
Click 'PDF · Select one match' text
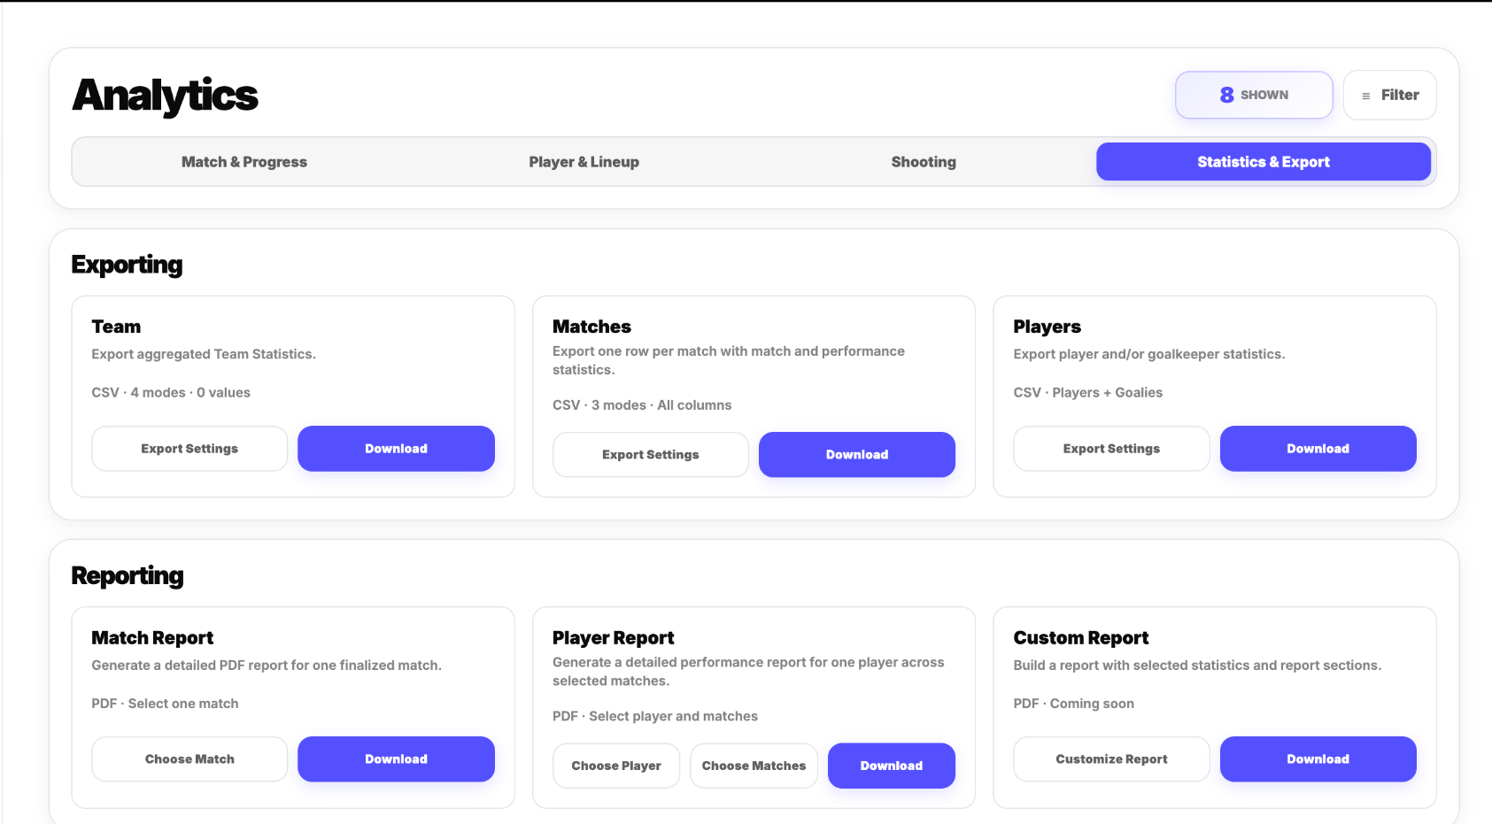tap(165, 704)
